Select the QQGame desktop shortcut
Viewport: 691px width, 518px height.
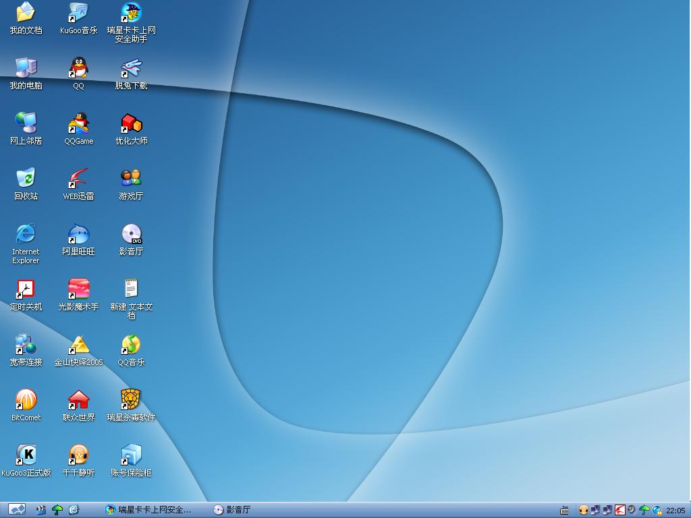tap(79, 123)
